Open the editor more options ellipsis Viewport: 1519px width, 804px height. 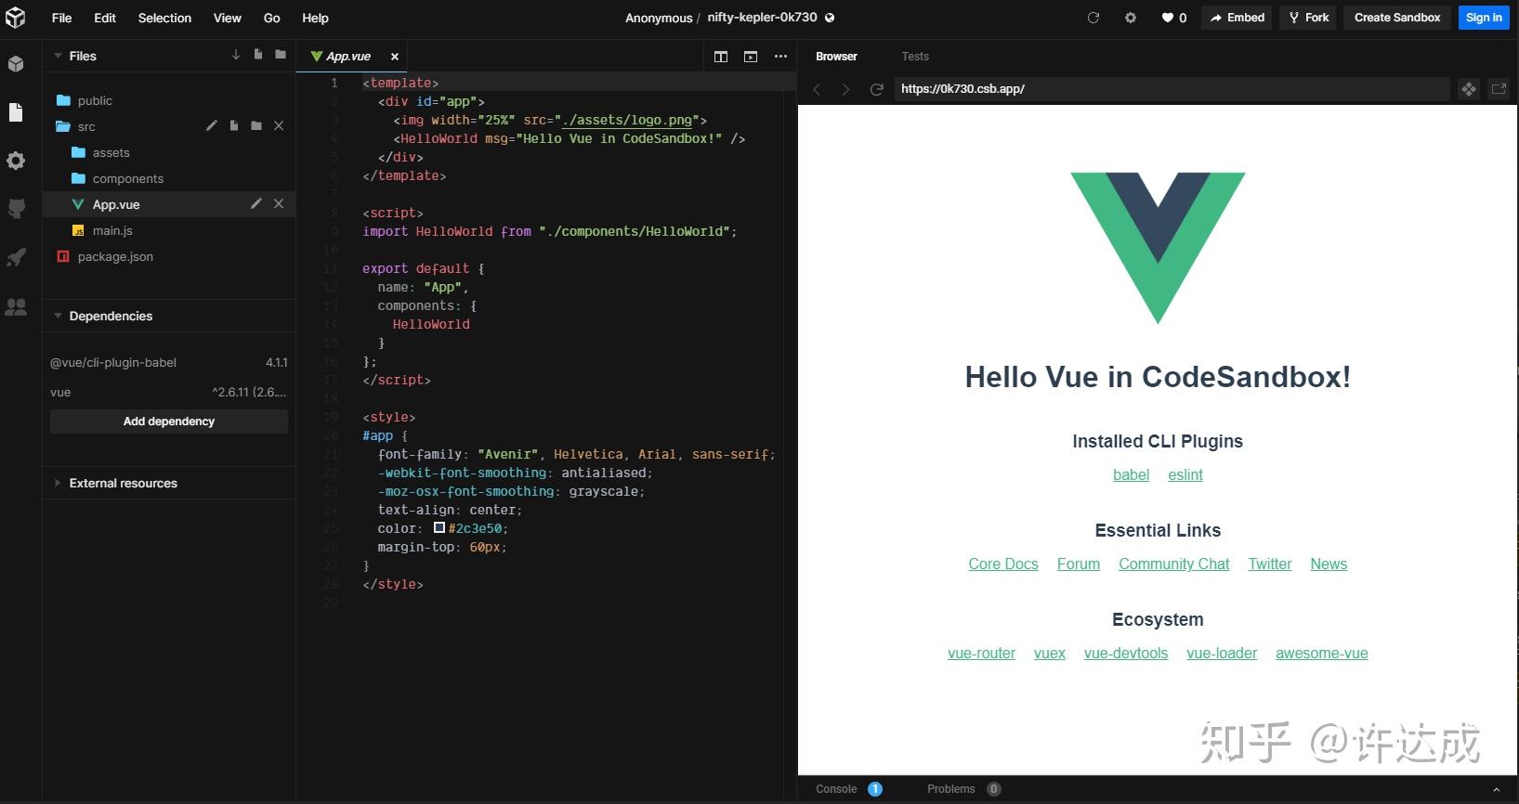(780, 57)
